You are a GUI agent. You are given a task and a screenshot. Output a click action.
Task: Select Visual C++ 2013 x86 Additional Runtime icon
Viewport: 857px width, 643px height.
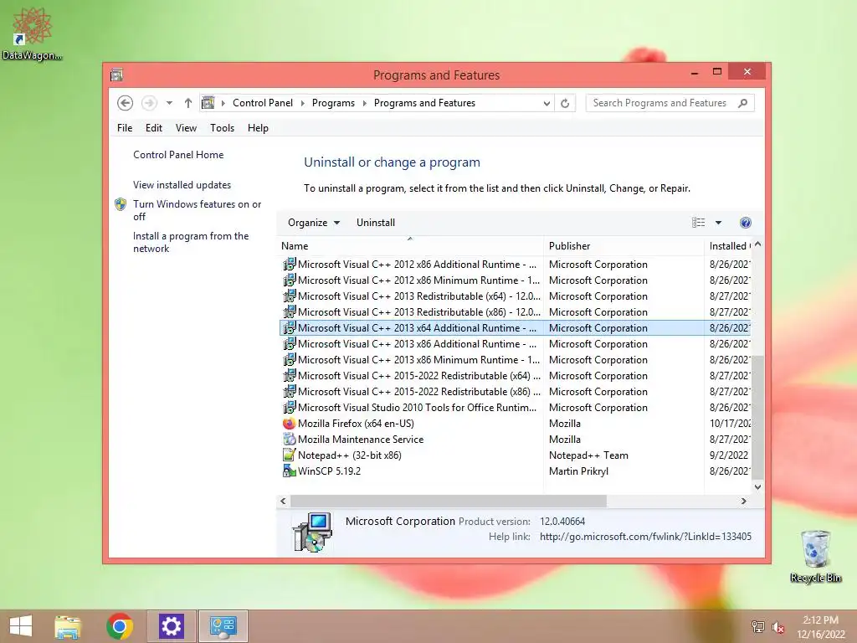(x=289, y=343)
